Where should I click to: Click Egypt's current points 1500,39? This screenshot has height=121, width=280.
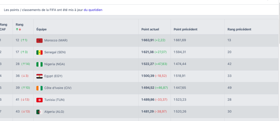(x=148, y=76)
